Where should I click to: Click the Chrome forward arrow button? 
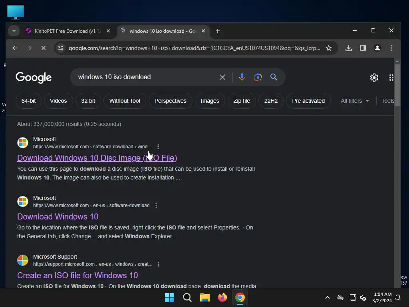coord(29,48)
